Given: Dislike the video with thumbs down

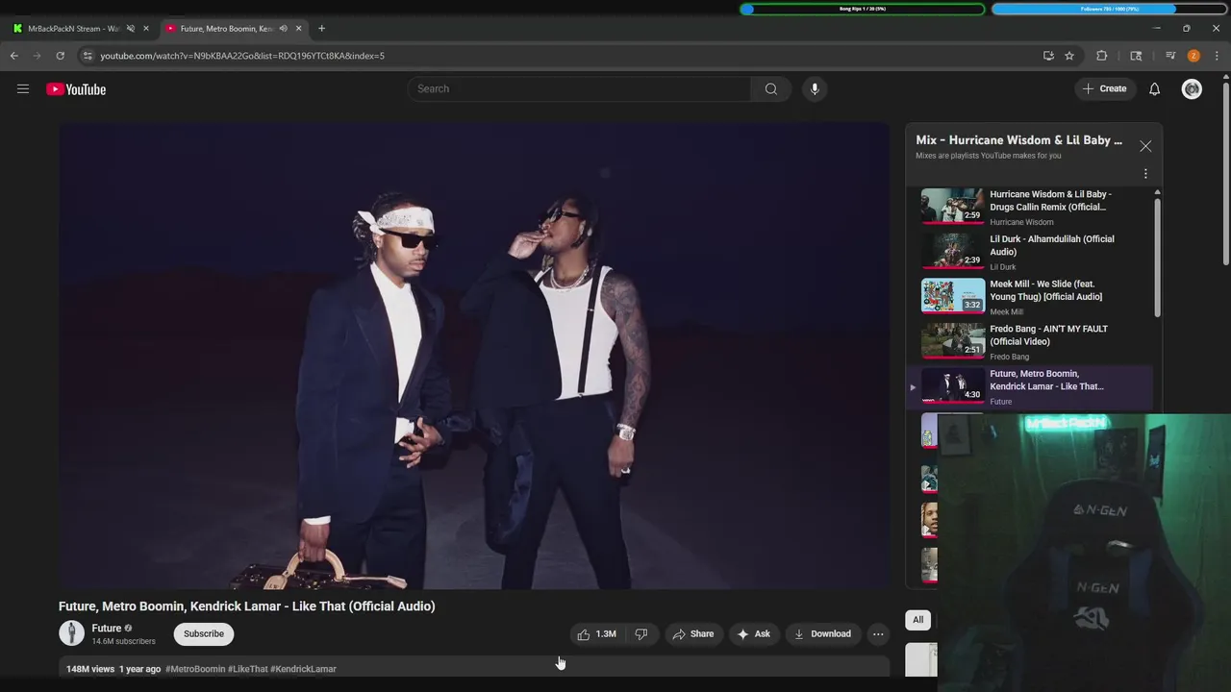Looking at the screenshot, I should [641, 634].
